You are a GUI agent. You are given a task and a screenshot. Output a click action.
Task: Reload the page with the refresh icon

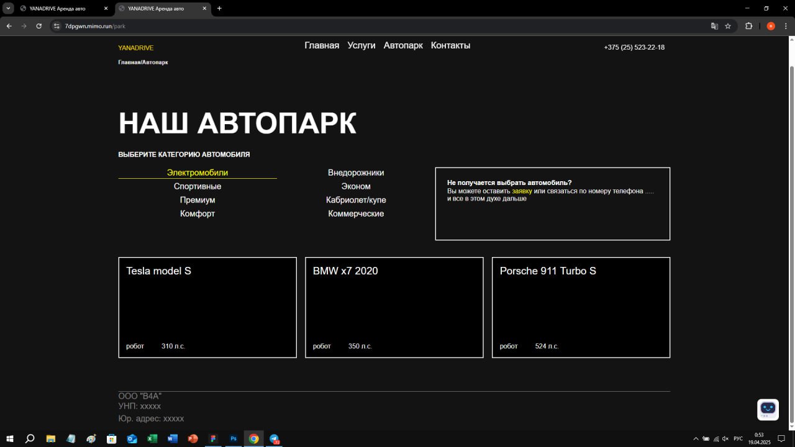[x=39, y=26]
